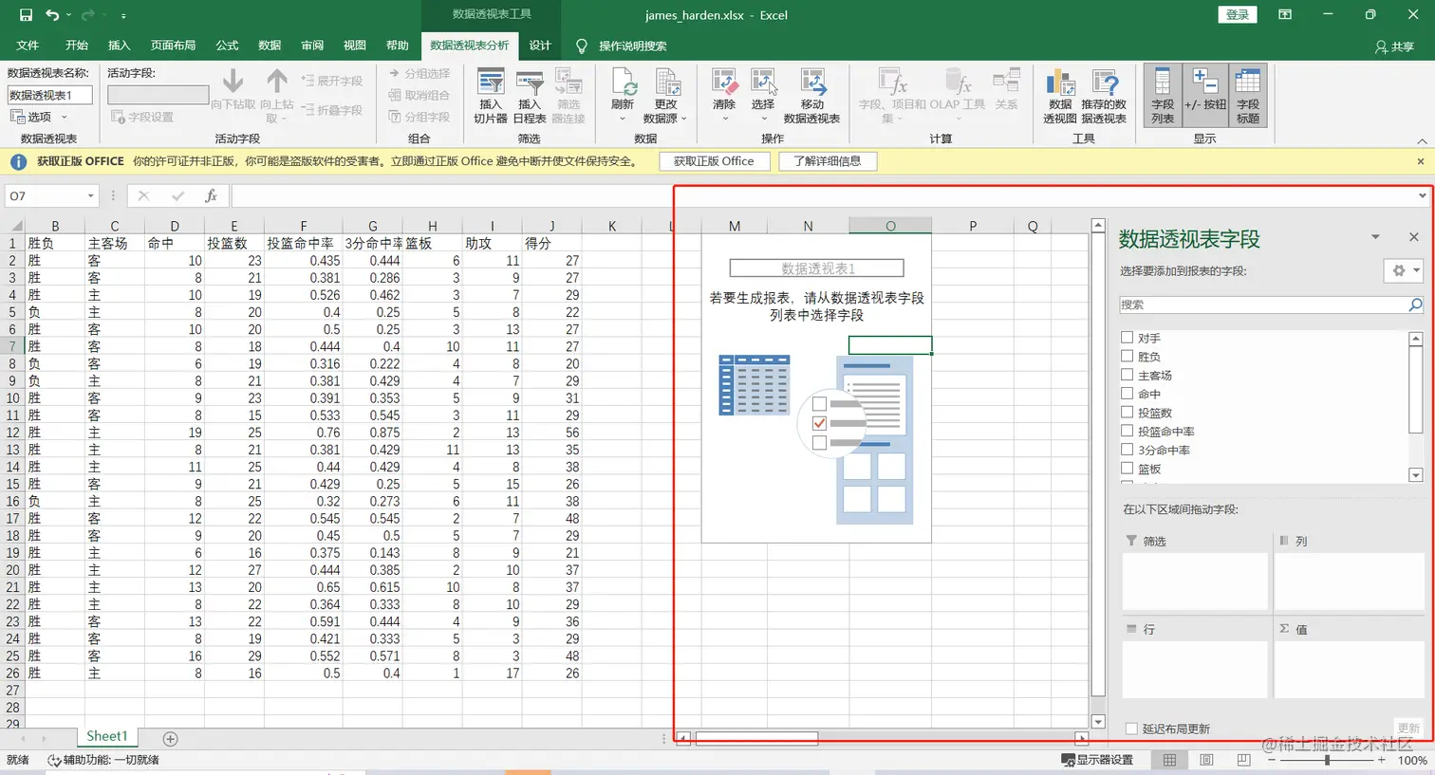
Task: Click the 字段标题 icon
Action: pos(1247,94)
